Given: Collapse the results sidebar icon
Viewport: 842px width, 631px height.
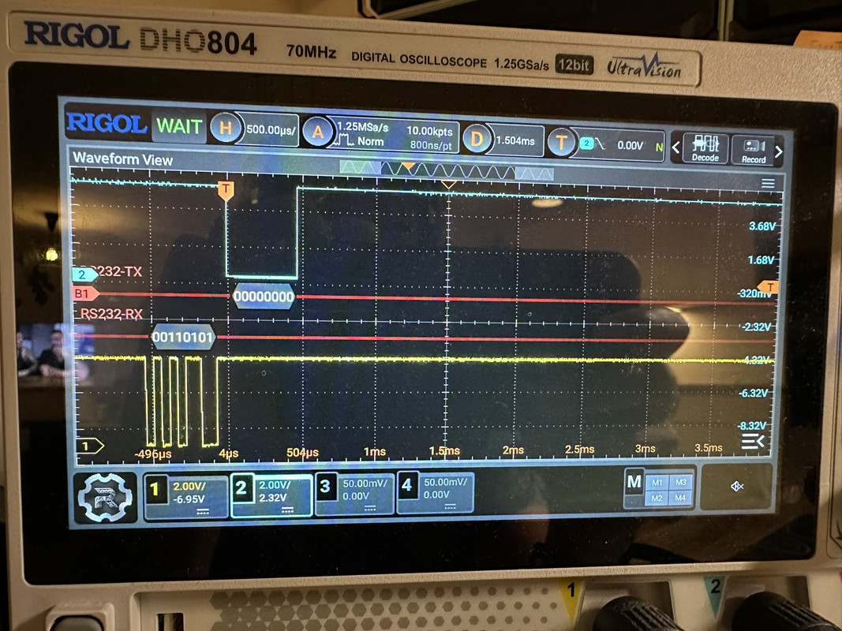Looking at the screenshot, I should (753, 442).
